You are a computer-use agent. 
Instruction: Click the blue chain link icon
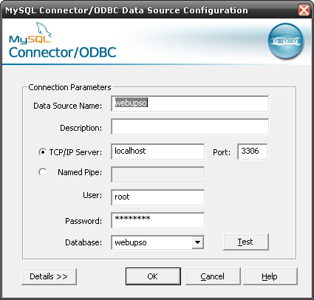click(x=286, y=41)
